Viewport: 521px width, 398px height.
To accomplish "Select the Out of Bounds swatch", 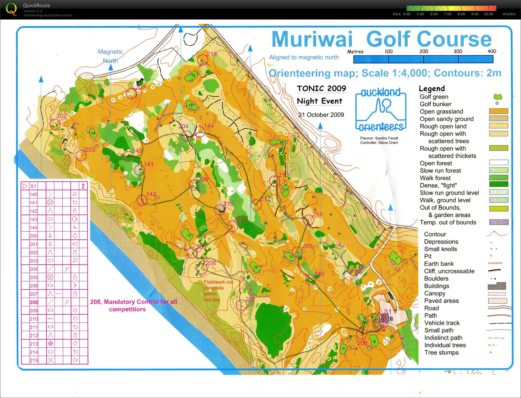I will 498,208.
